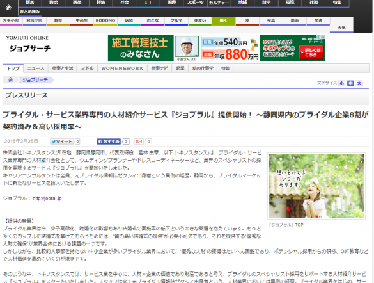Click the 【提供の背景】 section heading
Image resolution: width=374 pixels, height=283 pixels.
tap(20, 221)
